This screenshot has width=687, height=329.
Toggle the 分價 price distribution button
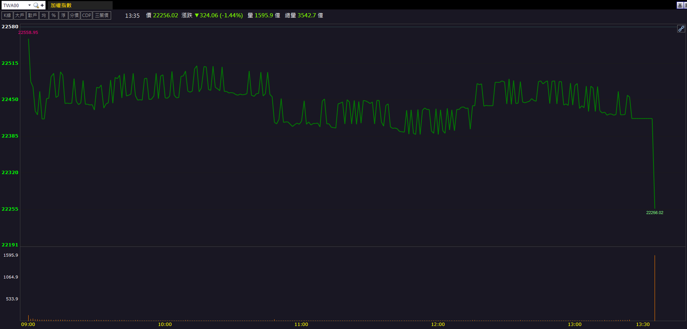74,15
